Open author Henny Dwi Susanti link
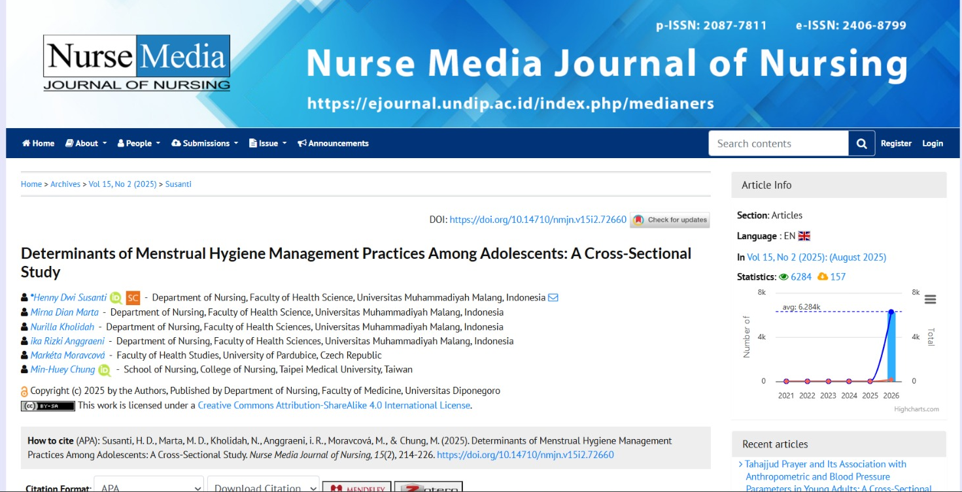The width and height of the screenshot is (962, 492). (x=69, y=297)
